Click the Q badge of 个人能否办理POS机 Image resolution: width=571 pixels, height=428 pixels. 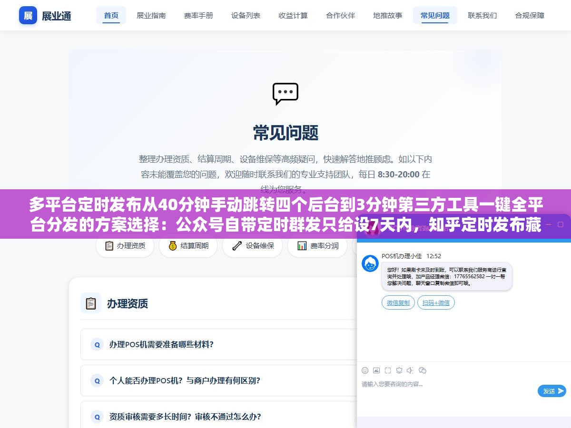click(97, 380)
